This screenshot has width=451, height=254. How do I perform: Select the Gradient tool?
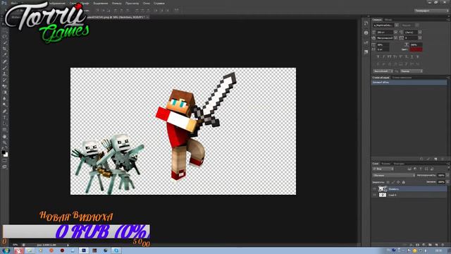point(5,92)
